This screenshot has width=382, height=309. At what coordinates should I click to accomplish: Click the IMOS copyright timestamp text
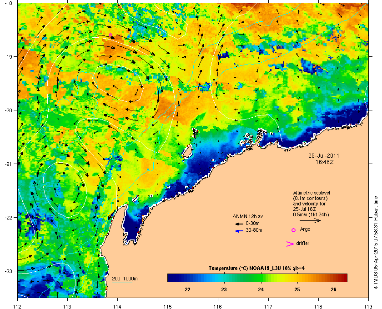click(x=376, y=243)
